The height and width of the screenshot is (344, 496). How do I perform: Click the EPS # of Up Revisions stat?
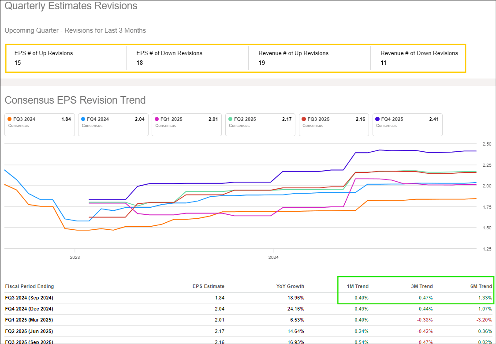pyautogui.click(x=44, y=58)
